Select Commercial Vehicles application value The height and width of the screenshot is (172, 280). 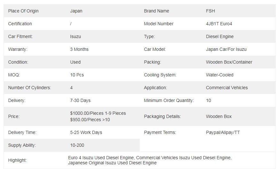(227, 88)
